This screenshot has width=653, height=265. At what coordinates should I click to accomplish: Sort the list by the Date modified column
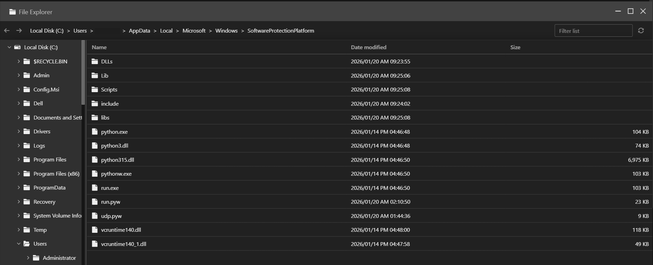tap(368, 47)
